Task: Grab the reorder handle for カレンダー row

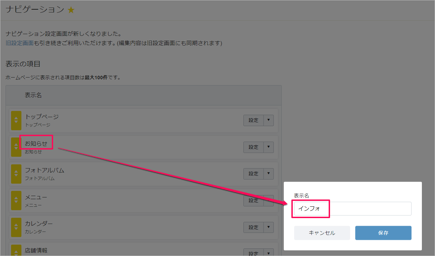Action: point(16,227)
